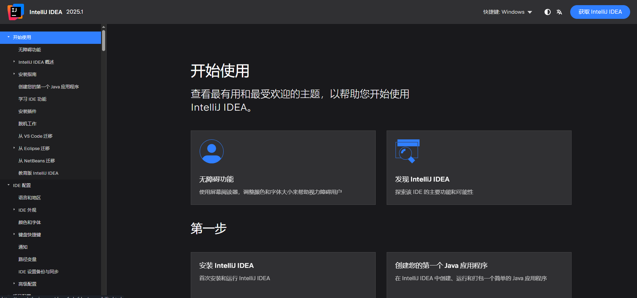Screen dimensions: 637x298
Task: Open 通知 in the sidebar
Action: point(23,247)
